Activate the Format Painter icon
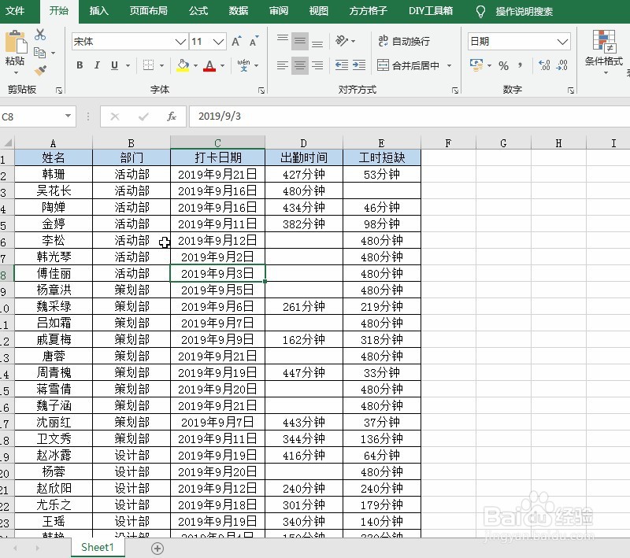The width and height of the screenshot is (630, 558). [x=42, y=68]
